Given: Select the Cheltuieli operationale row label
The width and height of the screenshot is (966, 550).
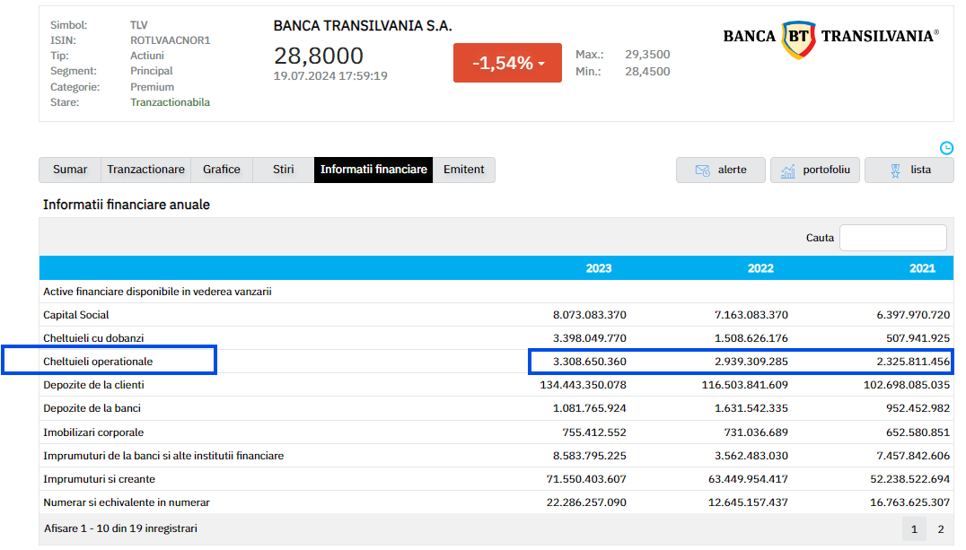Looking at the screenshot, I should click(x=99, y=362).
